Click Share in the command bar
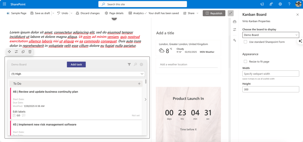 click(189, 13)
